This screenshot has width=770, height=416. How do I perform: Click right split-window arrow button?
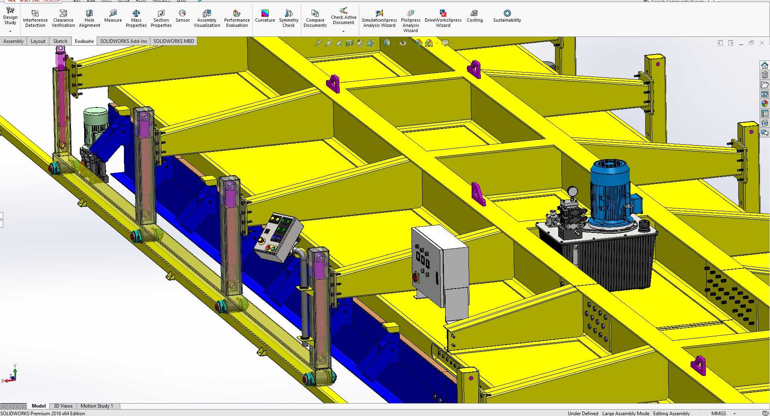coord(731,43)
